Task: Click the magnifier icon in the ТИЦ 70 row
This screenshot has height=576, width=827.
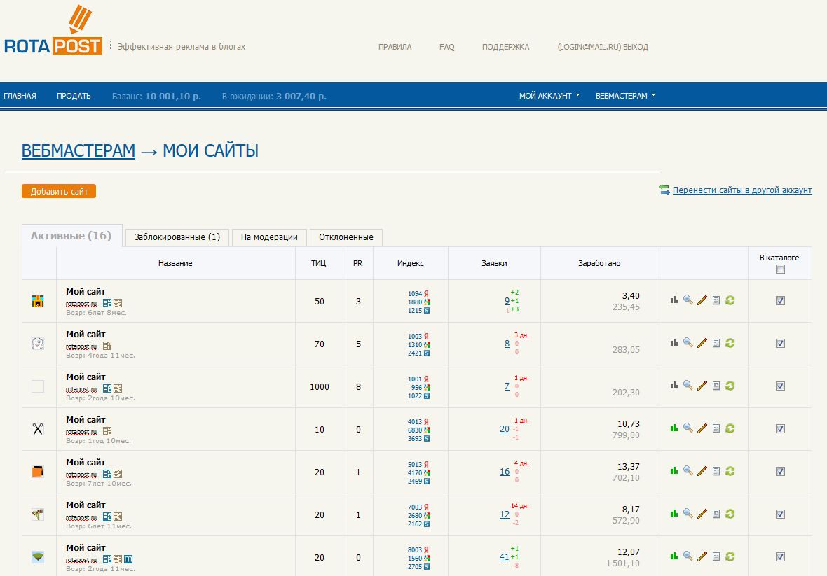Action: [x=688, y=343]
